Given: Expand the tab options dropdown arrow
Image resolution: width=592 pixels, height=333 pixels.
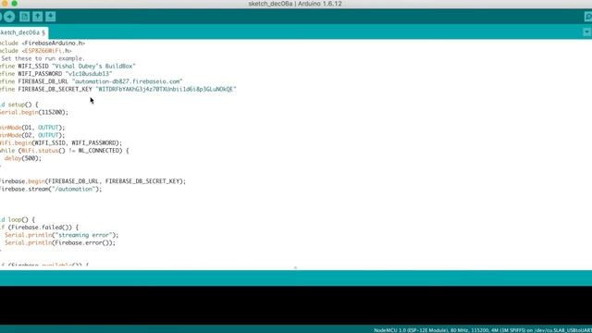Looking at the screenshot, I should coord(586,32).
